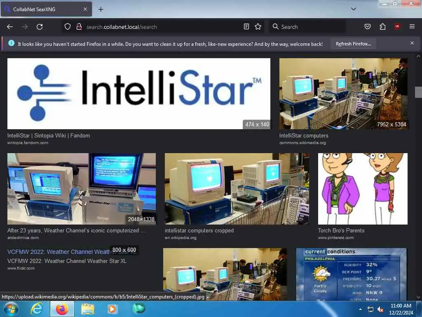Open a new tab with plus button
Screen dimensions: 422x317
(101, 9)
